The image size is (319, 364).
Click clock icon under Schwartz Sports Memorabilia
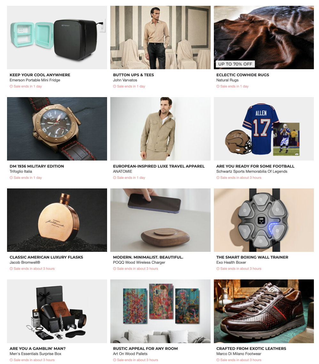point(218,178)
